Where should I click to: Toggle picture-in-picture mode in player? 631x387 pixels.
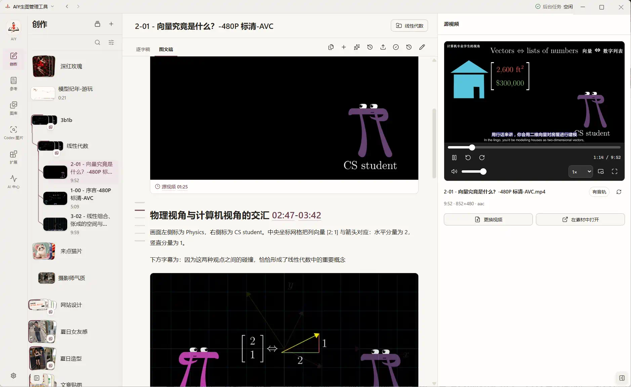(601, 172)
